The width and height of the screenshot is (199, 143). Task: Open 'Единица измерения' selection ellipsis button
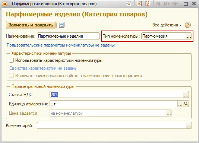pos(180,104)
